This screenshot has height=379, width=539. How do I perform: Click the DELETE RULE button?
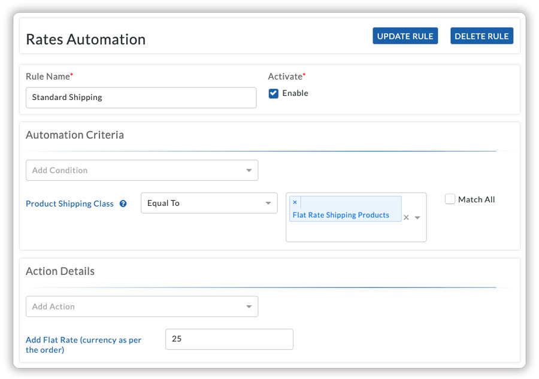tap(482, 36)
